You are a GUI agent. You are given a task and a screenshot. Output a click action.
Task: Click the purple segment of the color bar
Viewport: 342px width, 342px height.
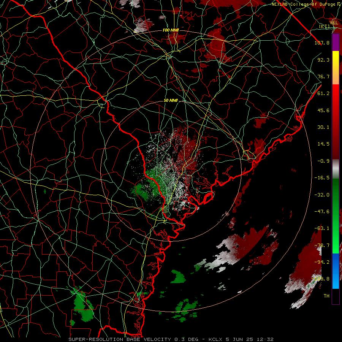[x=336, y=42]
